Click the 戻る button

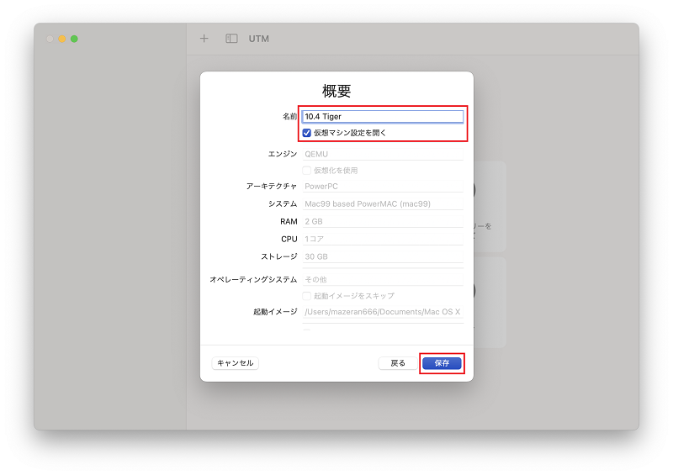397,363
